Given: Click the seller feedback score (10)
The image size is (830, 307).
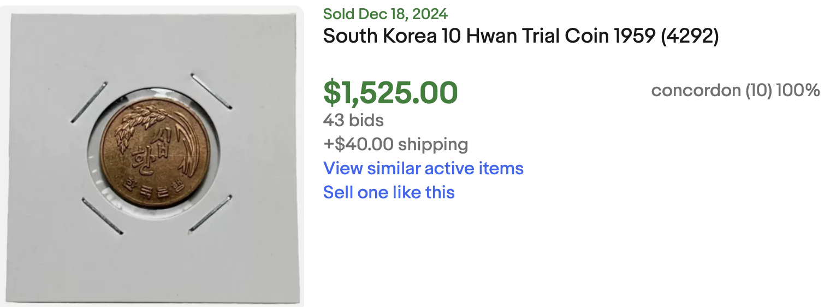Looking at the screenshot, I should pos(758,90).
